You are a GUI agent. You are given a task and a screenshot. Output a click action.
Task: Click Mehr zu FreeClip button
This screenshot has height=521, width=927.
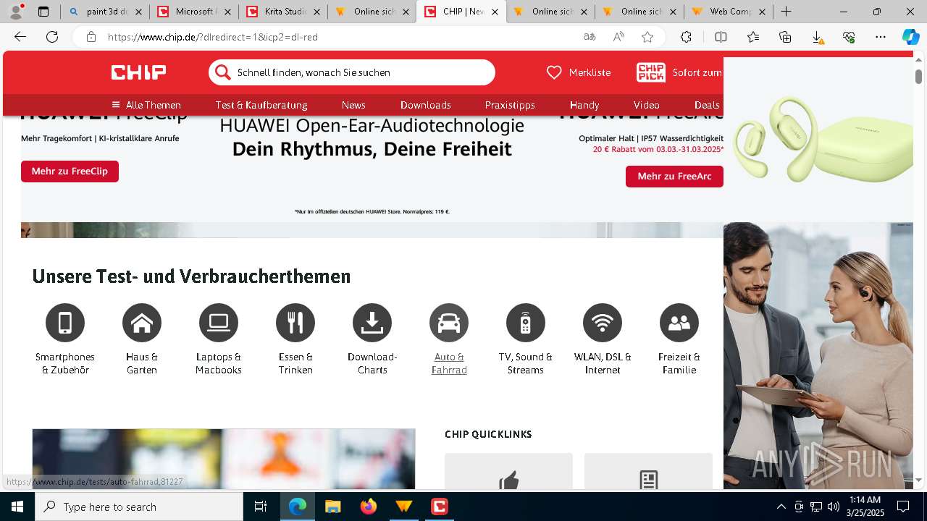coord(70,171)
